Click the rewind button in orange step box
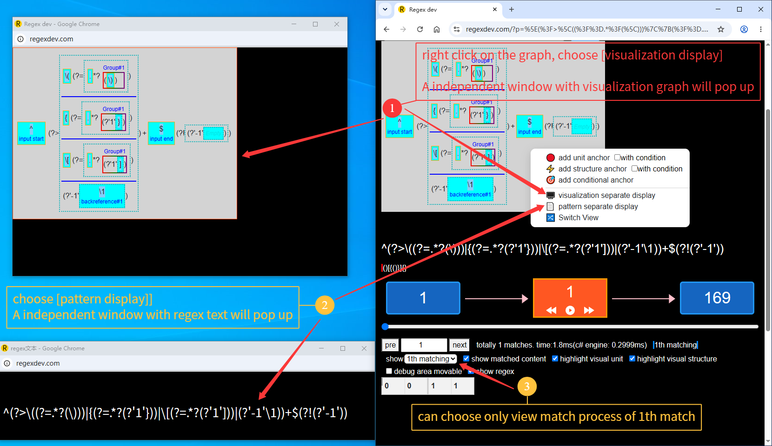772x446 pixels. [x=551, y=310]
